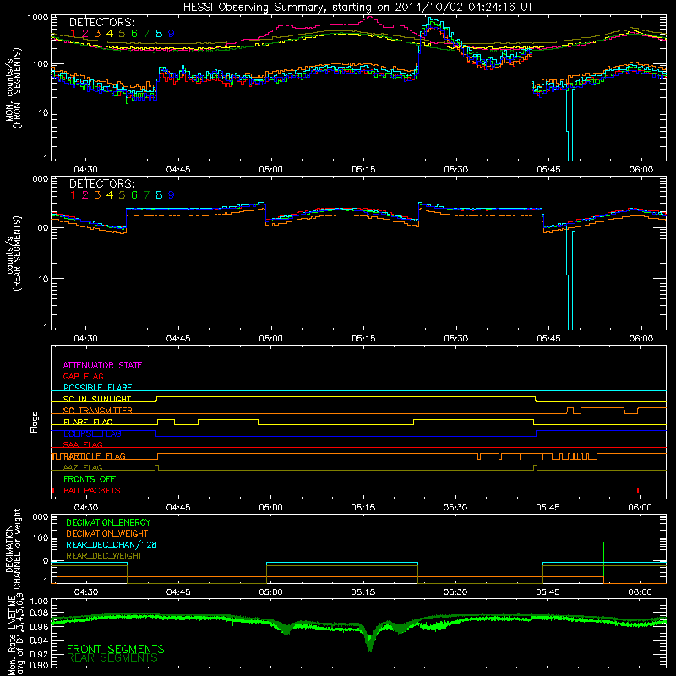Click 0.92 value on livetime y-axis

click(x=40, y=654)
